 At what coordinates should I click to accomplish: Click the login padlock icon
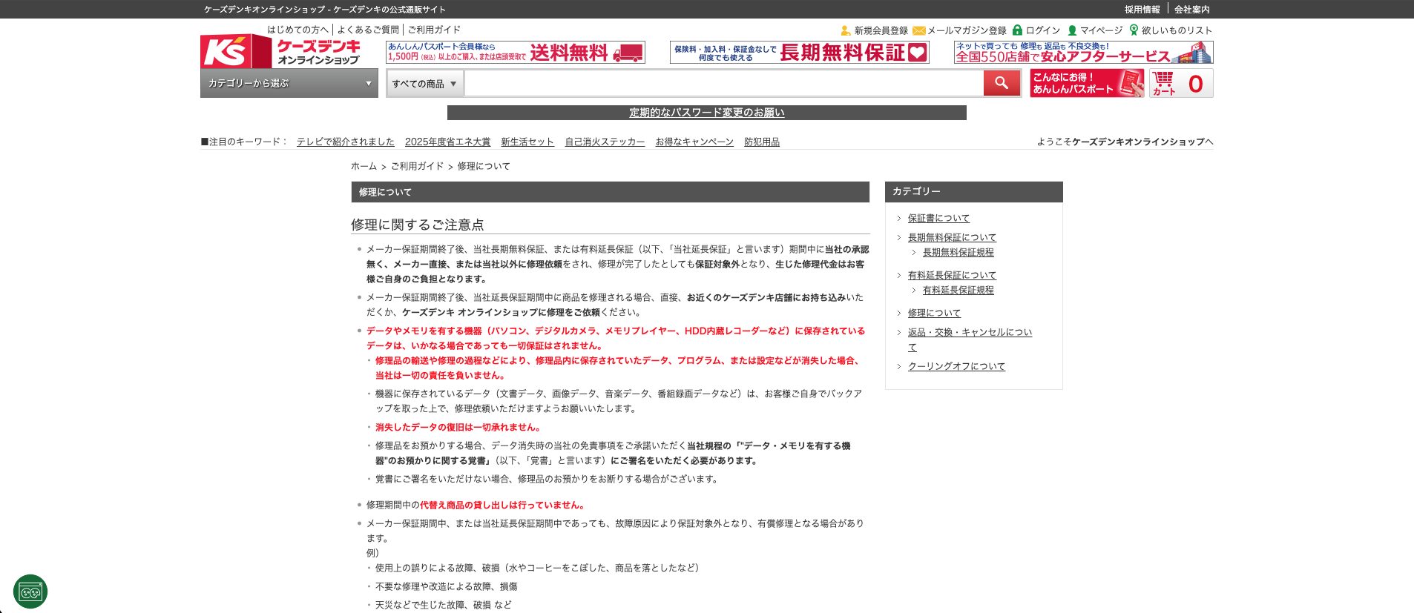click(x=1017, y=30)
